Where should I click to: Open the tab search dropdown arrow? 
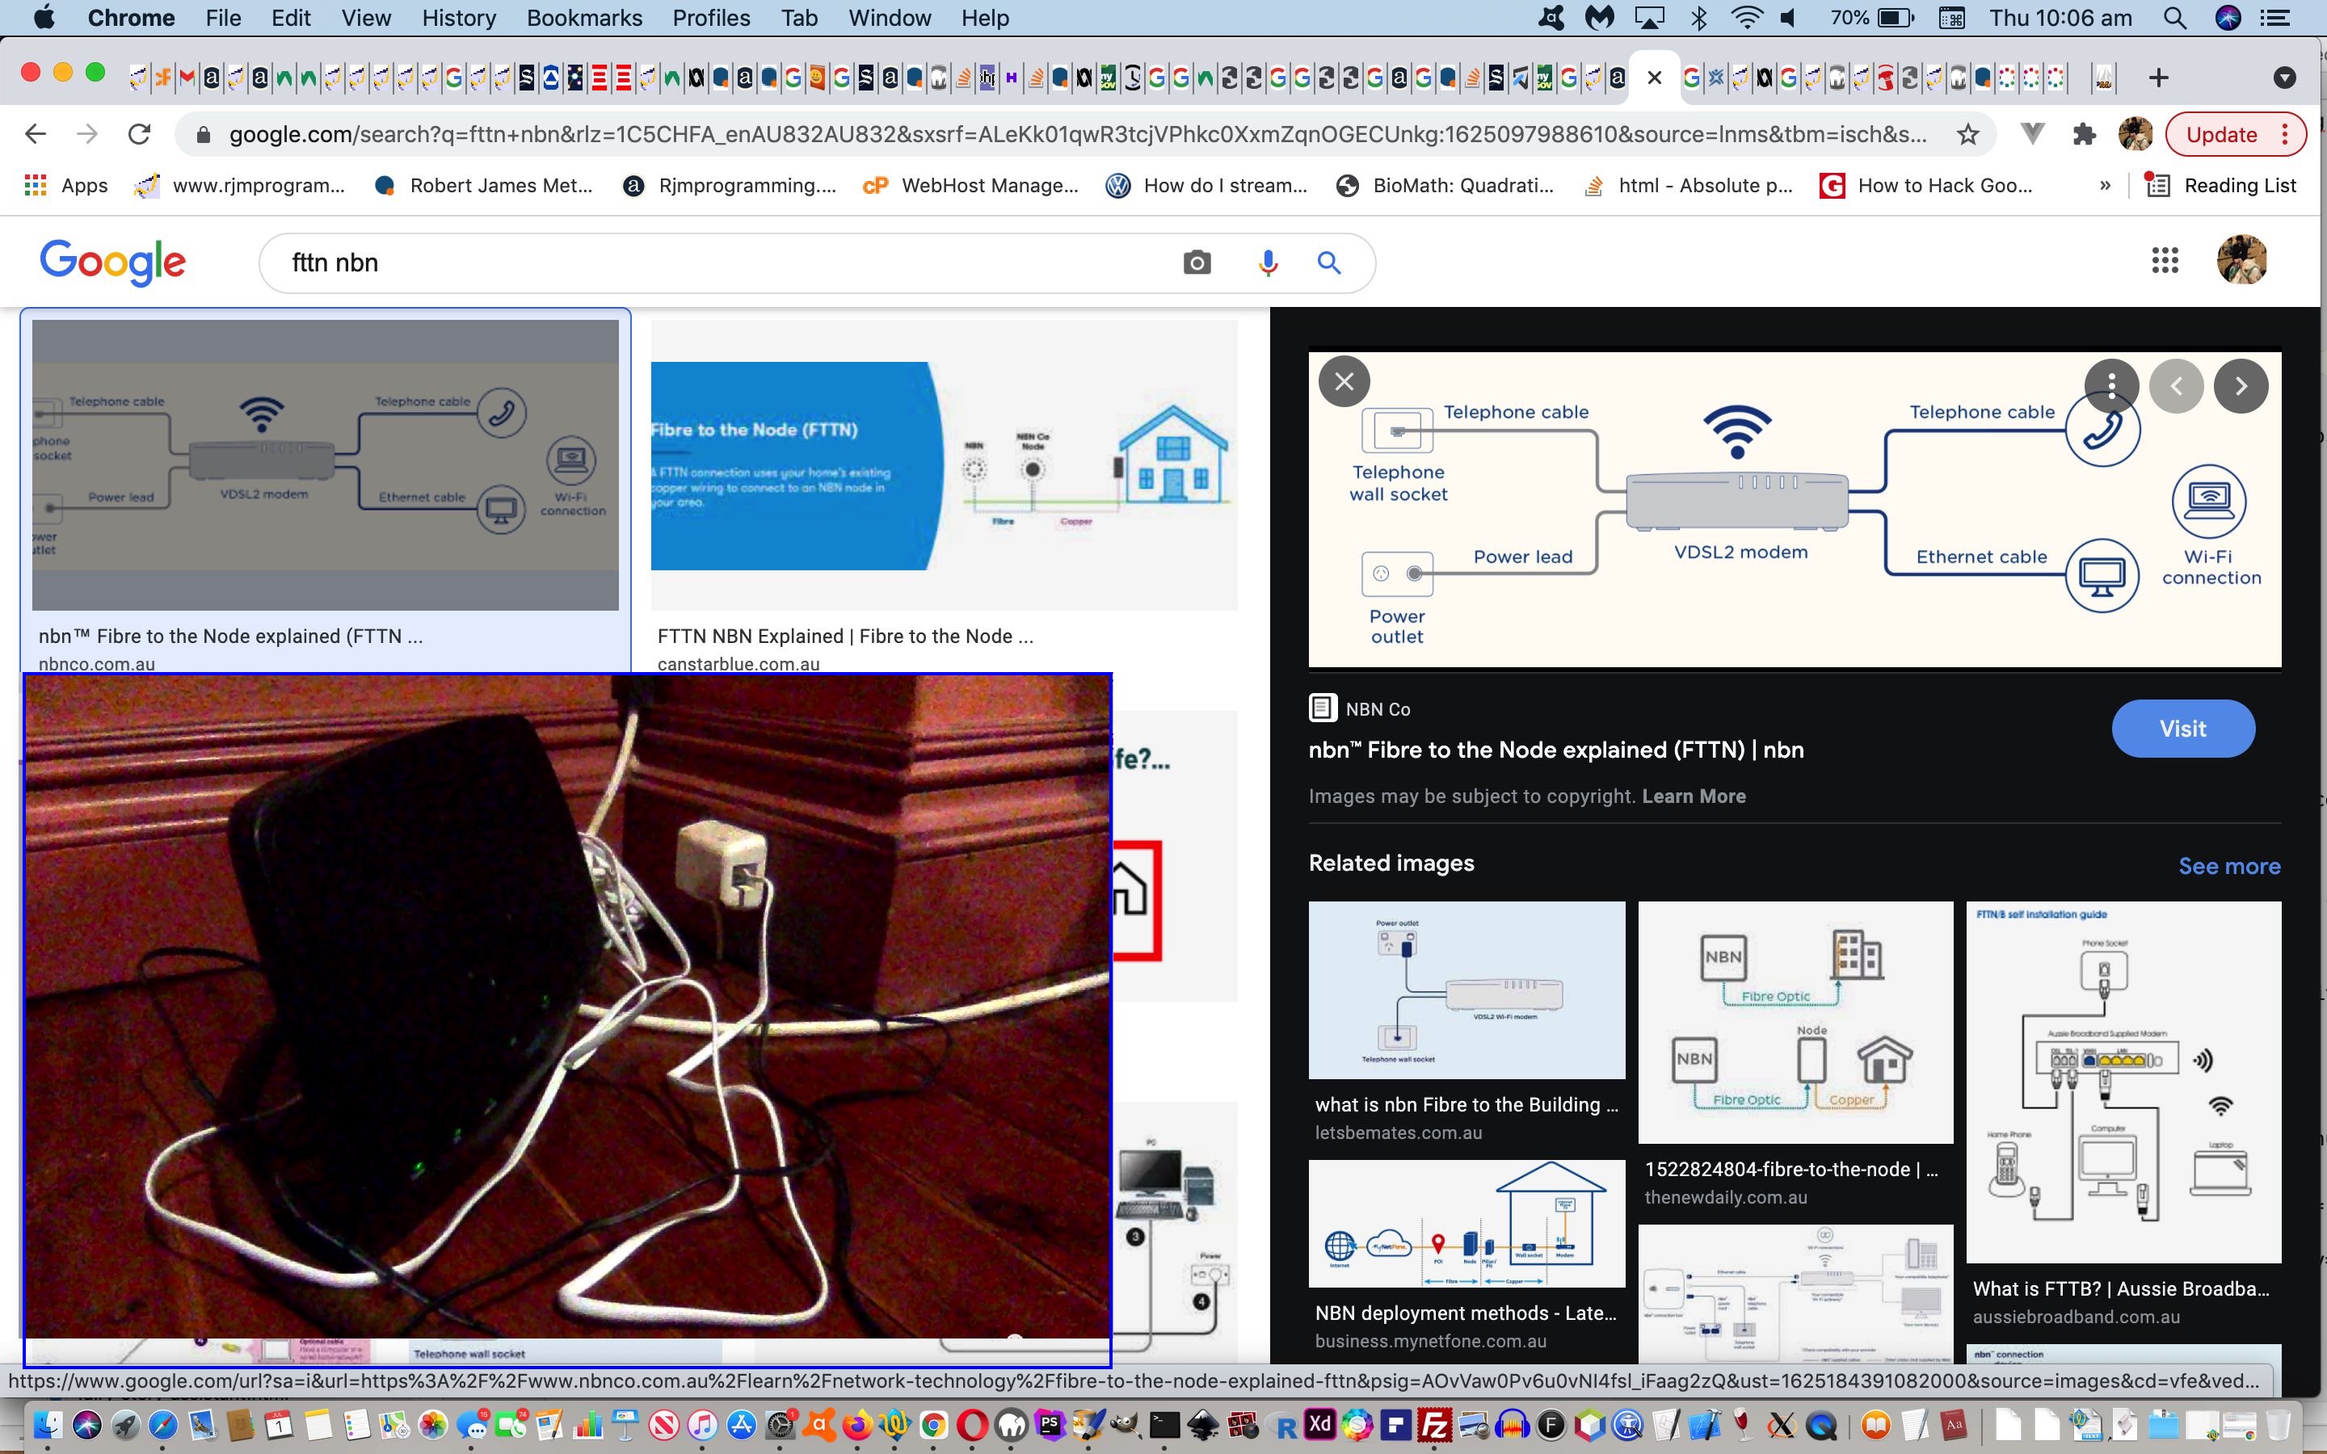click(x=2285, y=78)
